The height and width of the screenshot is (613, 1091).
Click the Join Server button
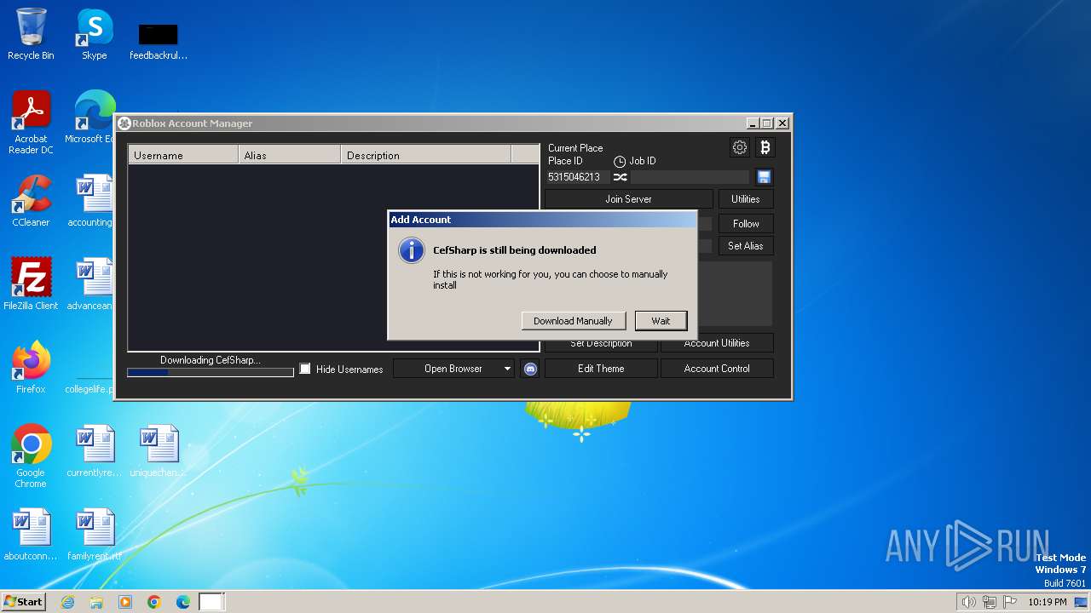click(x=628, y=198)
